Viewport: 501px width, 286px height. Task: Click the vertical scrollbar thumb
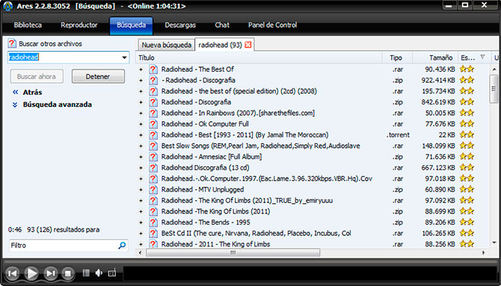(x=494, y=89)
